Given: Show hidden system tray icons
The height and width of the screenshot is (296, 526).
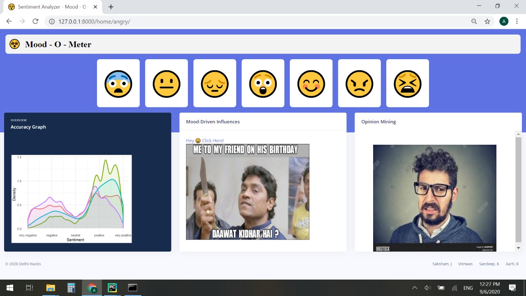Looking at the screenshot, I should 415,288.
